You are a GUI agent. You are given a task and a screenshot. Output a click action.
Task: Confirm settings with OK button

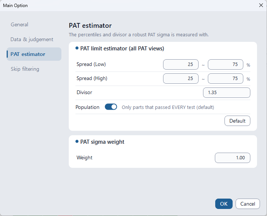pos(224,204)
